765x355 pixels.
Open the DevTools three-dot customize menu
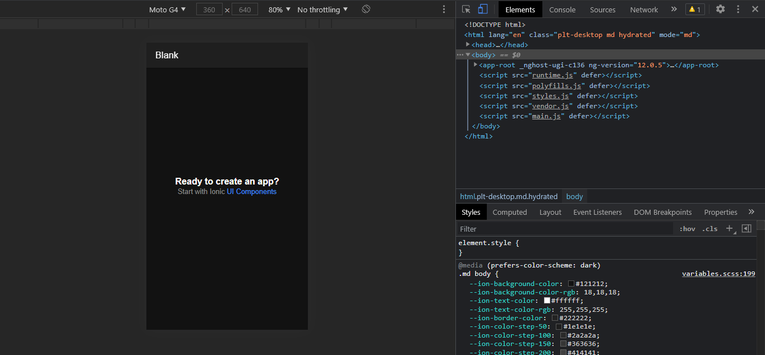[738, 9]
